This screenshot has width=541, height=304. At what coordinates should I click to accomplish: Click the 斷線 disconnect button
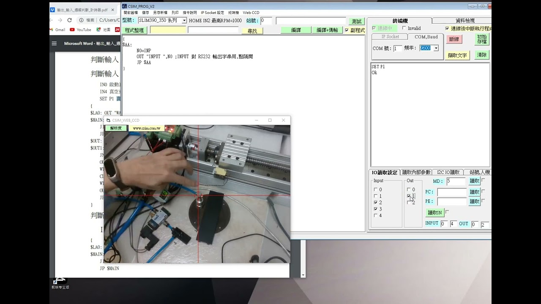coord(454,39)
